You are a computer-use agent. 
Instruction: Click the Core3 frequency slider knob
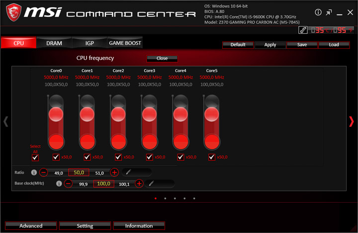coord(149,114)
